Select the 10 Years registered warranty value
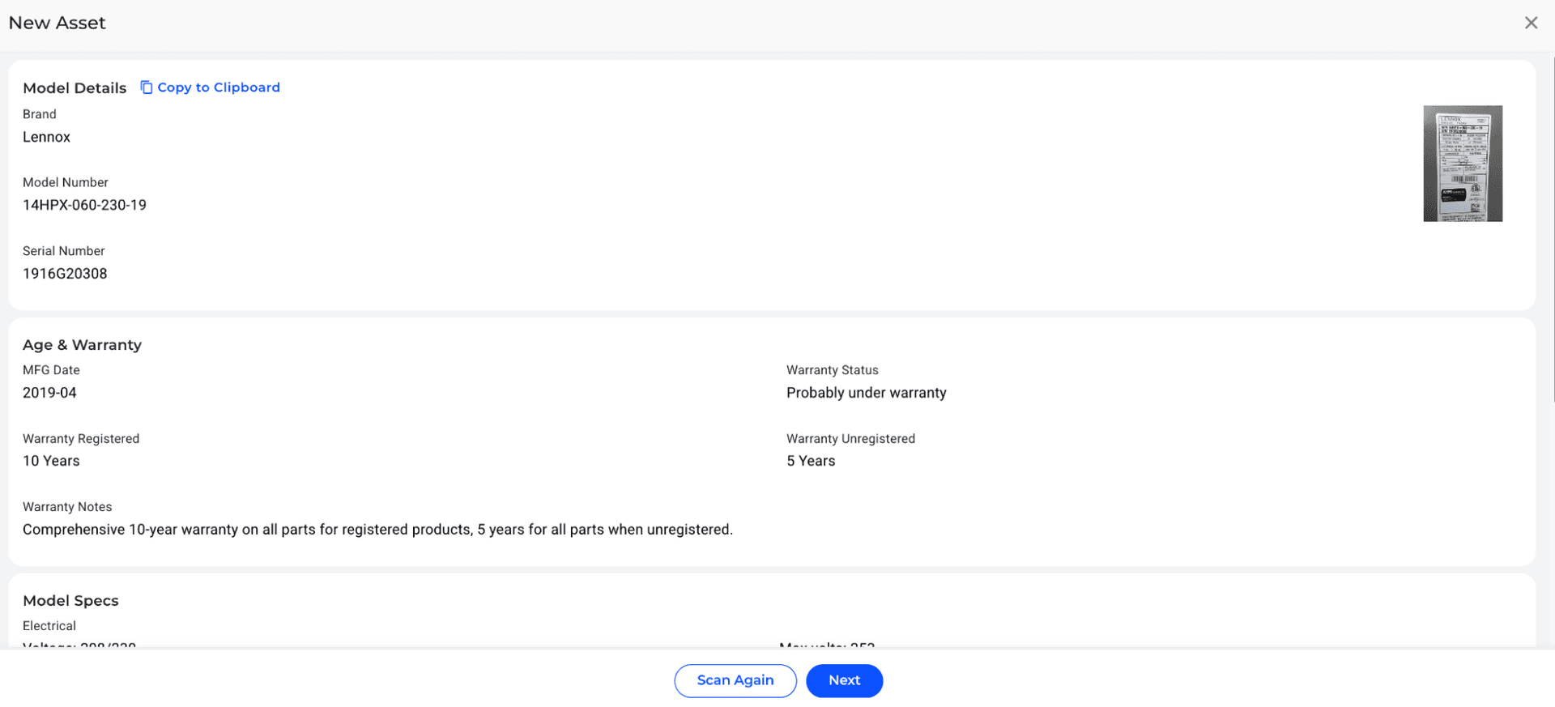Image resolution: width=1555 pixels, height=707 pixels. point(51,461)
